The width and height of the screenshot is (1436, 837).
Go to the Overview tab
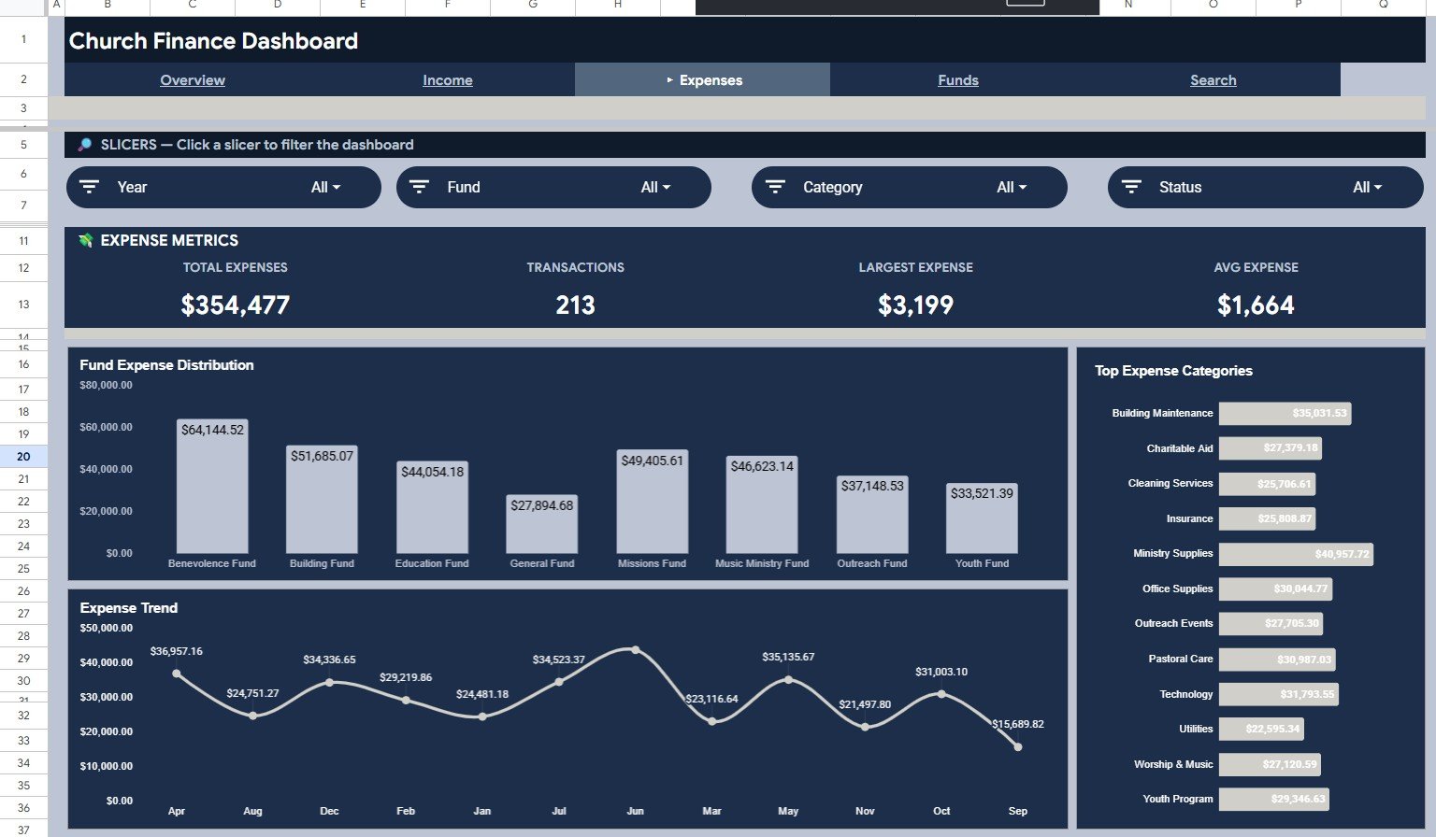[x=193, y=80]
